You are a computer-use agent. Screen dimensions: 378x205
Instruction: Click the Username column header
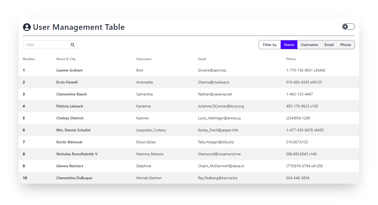144,59
